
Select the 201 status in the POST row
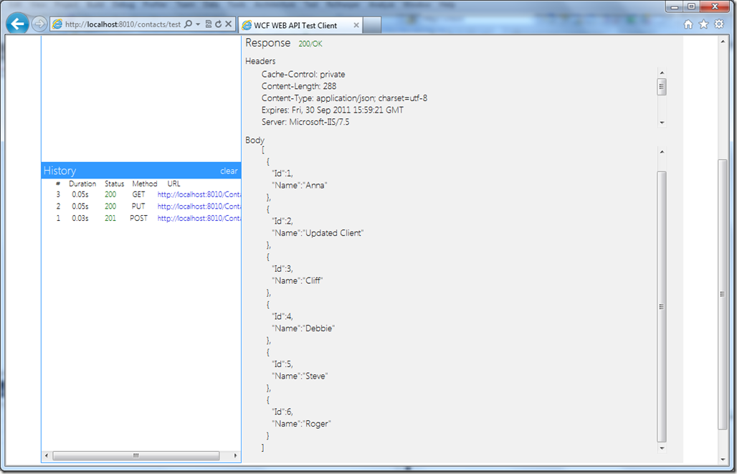click(110, 218)
